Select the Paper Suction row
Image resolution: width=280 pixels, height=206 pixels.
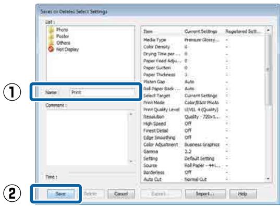203,68
